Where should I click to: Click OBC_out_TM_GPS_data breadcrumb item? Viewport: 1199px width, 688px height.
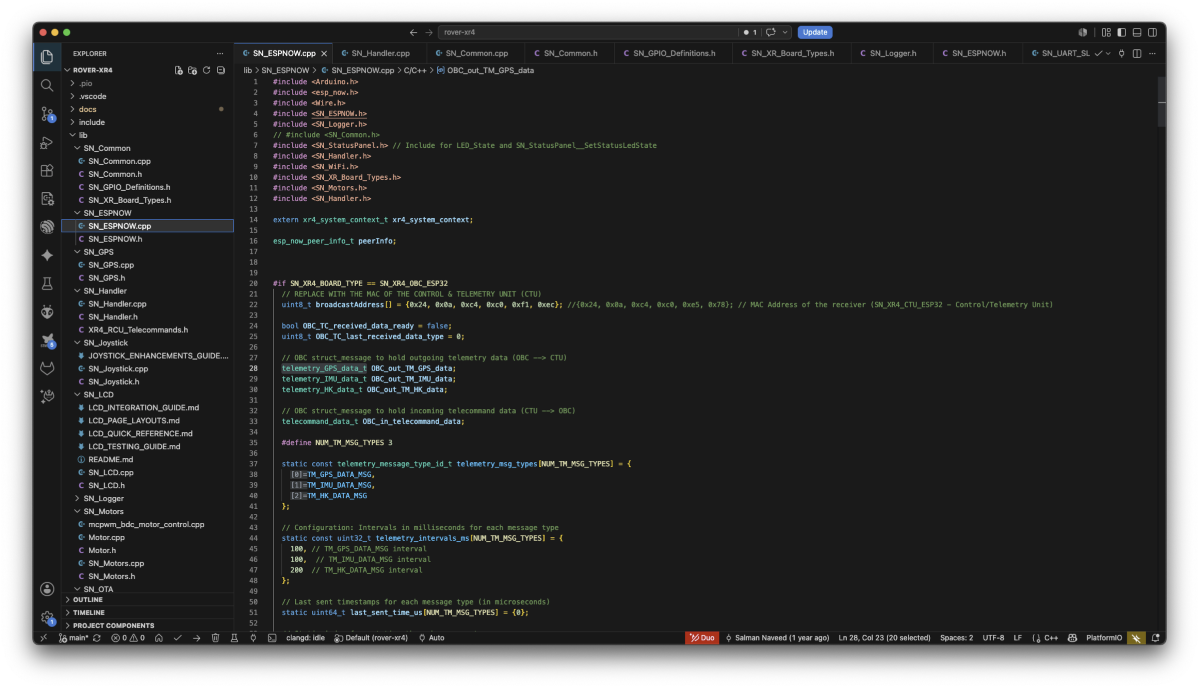point(490,70)
